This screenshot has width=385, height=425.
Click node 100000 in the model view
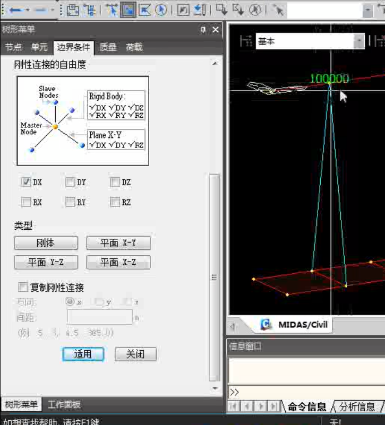tap(329, 84)
